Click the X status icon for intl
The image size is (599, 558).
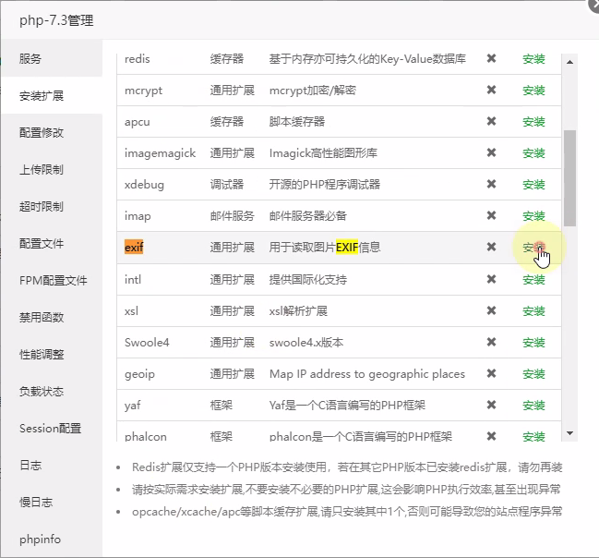pyautogui.click(x=491, y=279)
